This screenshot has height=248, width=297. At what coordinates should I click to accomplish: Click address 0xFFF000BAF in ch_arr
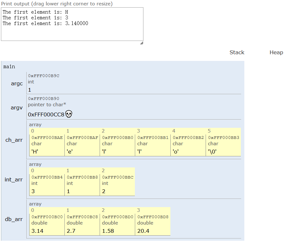click(82, 138)
